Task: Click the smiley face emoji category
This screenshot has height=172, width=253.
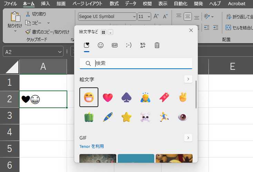Action: point(100,45)
